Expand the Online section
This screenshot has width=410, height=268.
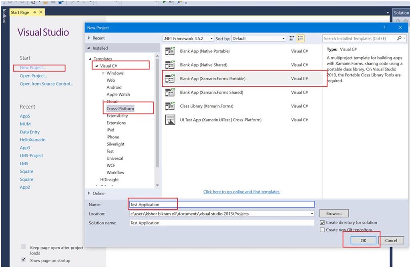89,193
